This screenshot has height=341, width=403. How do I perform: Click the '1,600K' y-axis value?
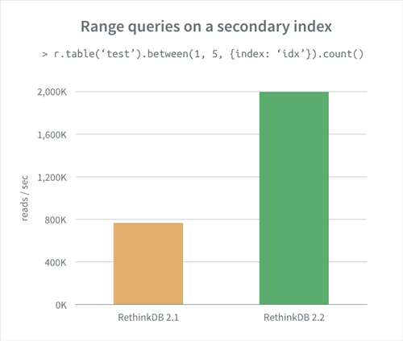click(52, 135)
